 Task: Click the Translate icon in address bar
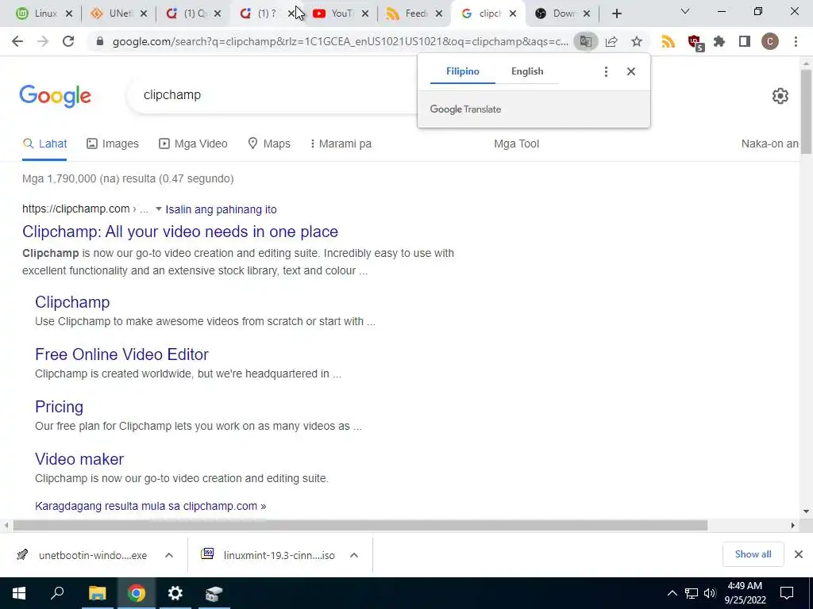pos(586,41)
